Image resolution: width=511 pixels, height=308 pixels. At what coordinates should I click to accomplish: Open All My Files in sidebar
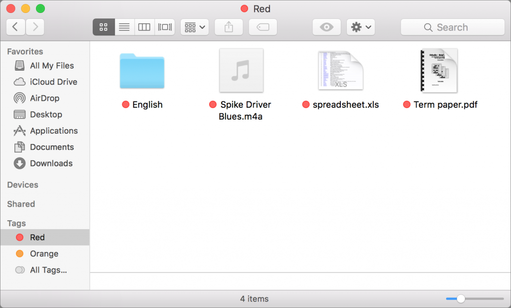point(45,66)
